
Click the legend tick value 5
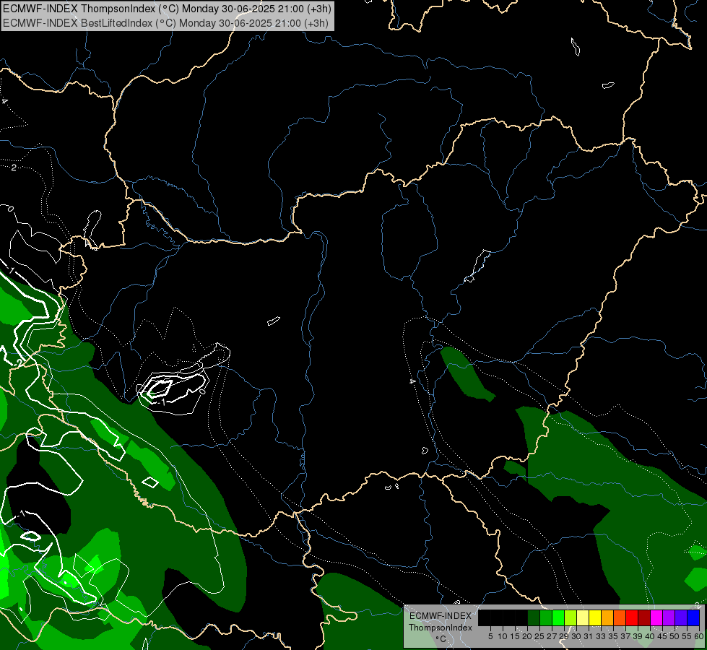490,636
